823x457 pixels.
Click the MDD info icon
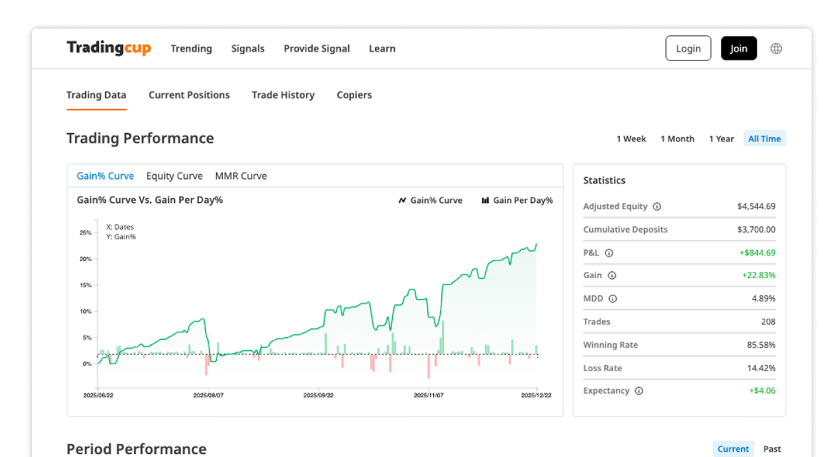tap(613, 298)
